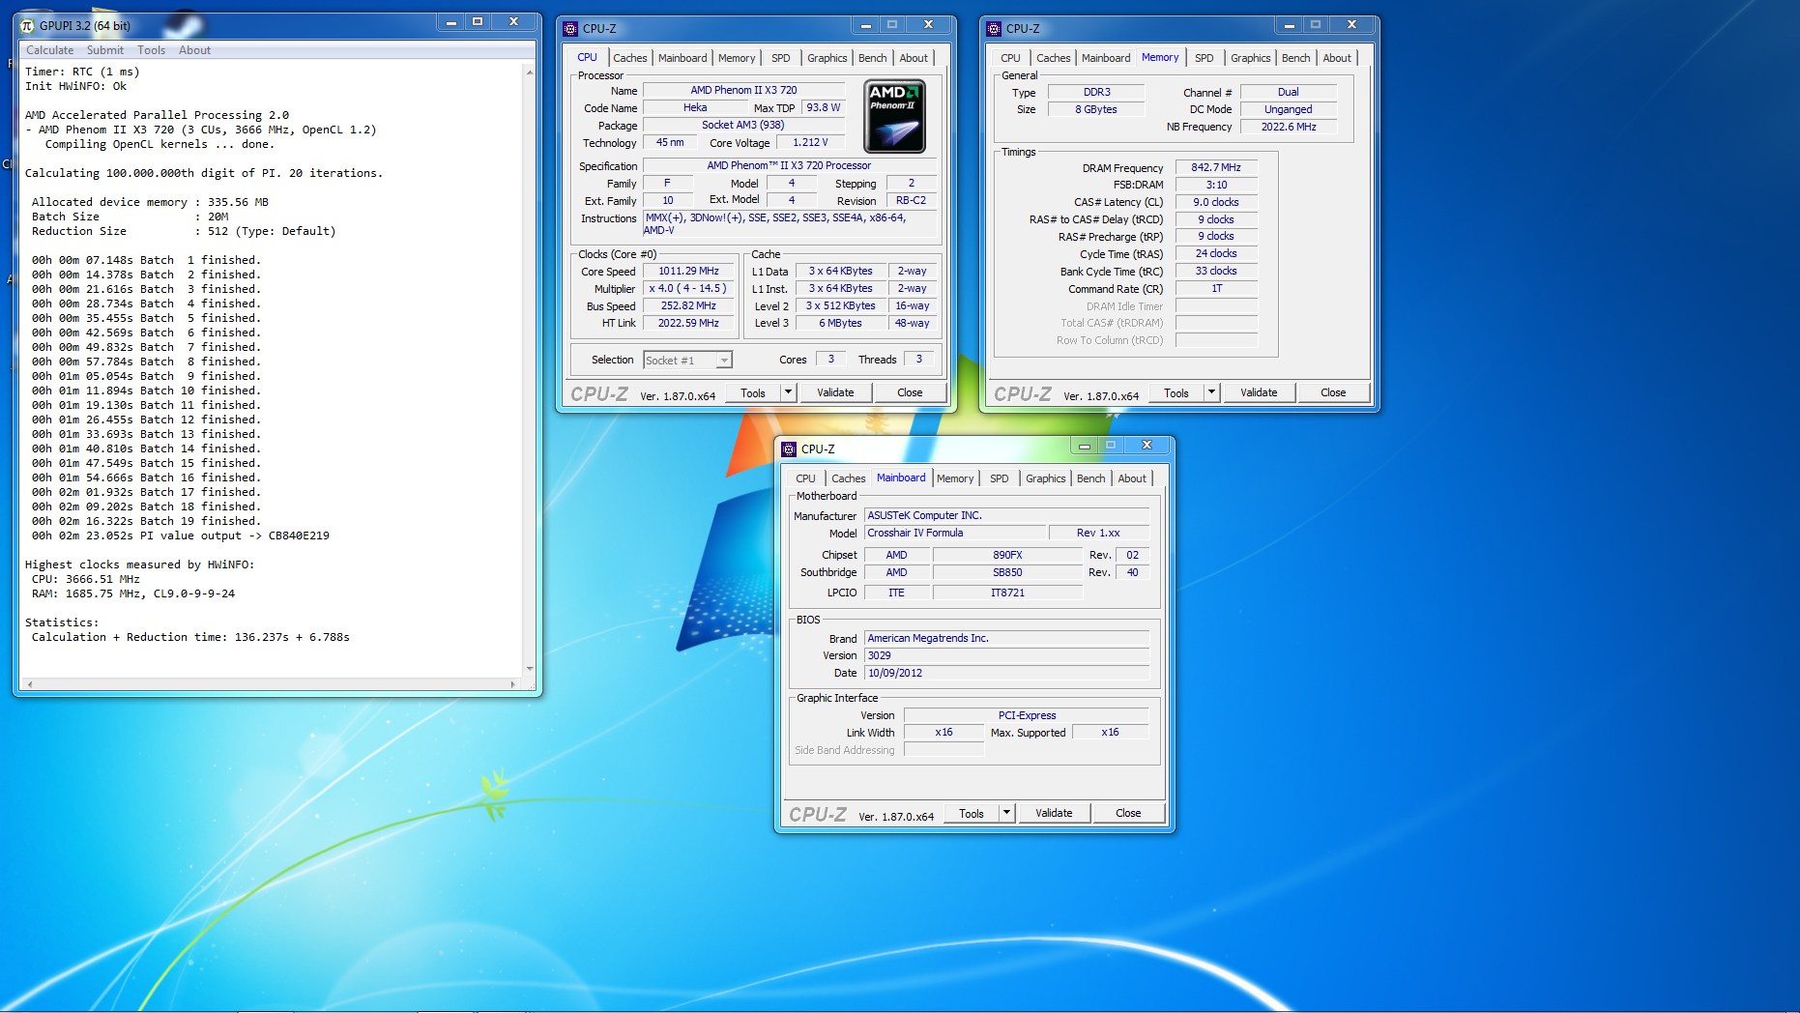Click the AMD Phenom II processor logo
Image resolution: width=1800 pixels, height=1013 pixels.
coord(894,117)
